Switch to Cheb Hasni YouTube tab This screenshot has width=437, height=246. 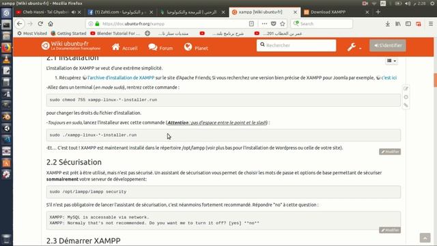click(x=46, y=12)
